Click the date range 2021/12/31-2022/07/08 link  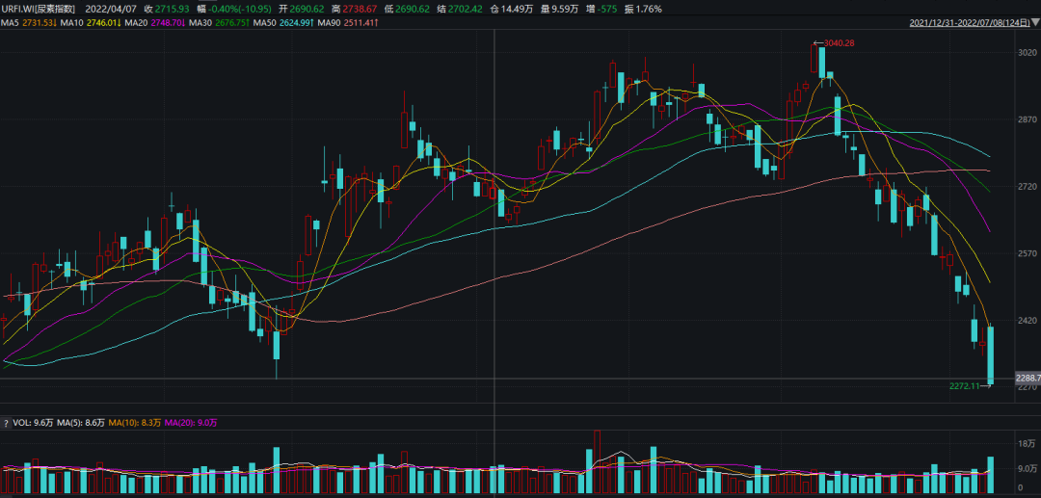[967, 22]
